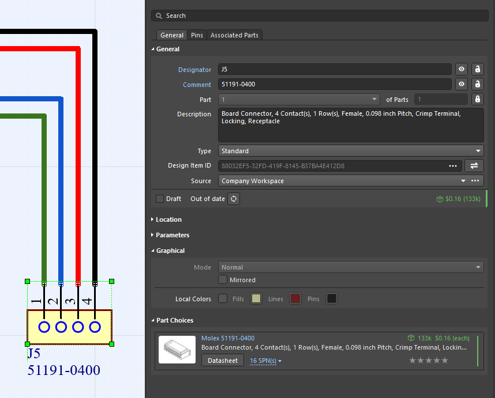The height and width of the screenshot is (398, 495).
Task: Click the Comment lock icon
Action: coord(477,84)
